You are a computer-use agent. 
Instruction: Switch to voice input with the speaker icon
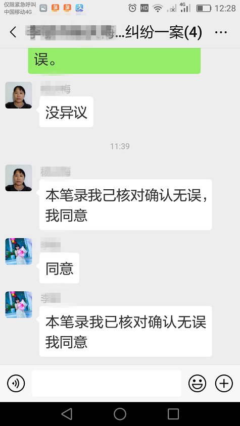(16, 383)
